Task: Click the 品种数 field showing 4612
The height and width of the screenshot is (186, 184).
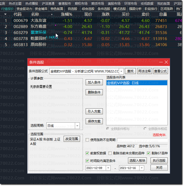Action: 132,146
